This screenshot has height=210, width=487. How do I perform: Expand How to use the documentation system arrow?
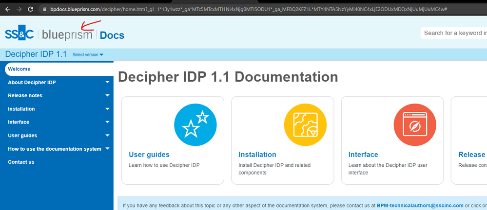[x=107, y=149]
